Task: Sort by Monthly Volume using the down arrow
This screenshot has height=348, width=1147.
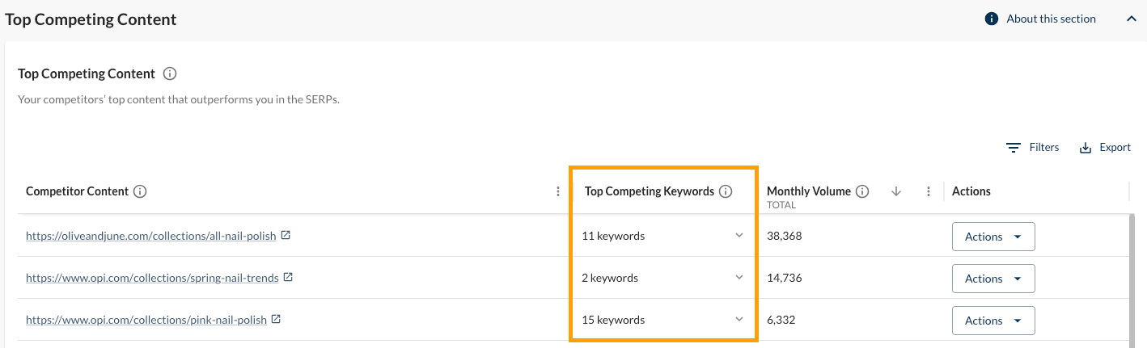Action: [895, 191]
